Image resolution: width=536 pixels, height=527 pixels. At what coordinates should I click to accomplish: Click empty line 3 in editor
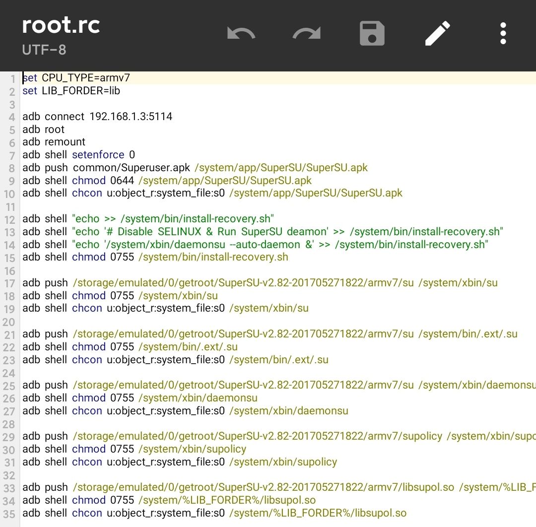277,104
